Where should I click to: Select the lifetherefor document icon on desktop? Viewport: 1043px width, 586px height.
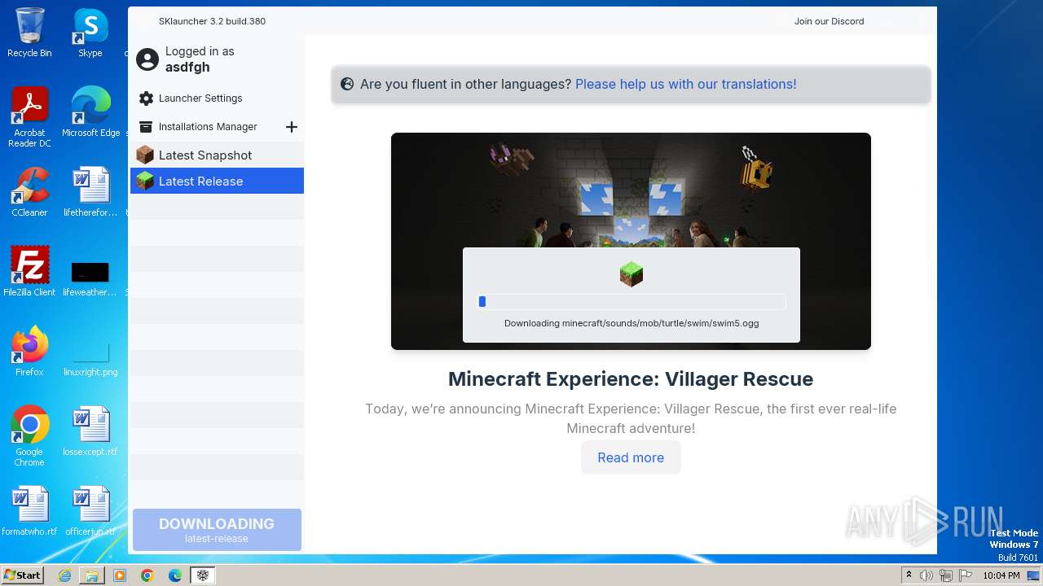tap(90, 192)
